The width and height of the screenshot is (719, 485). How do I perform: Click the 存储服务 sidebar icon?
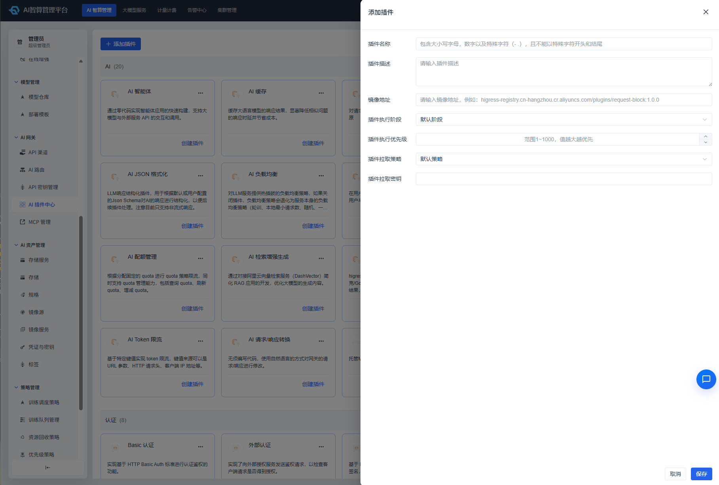point(23,260)
